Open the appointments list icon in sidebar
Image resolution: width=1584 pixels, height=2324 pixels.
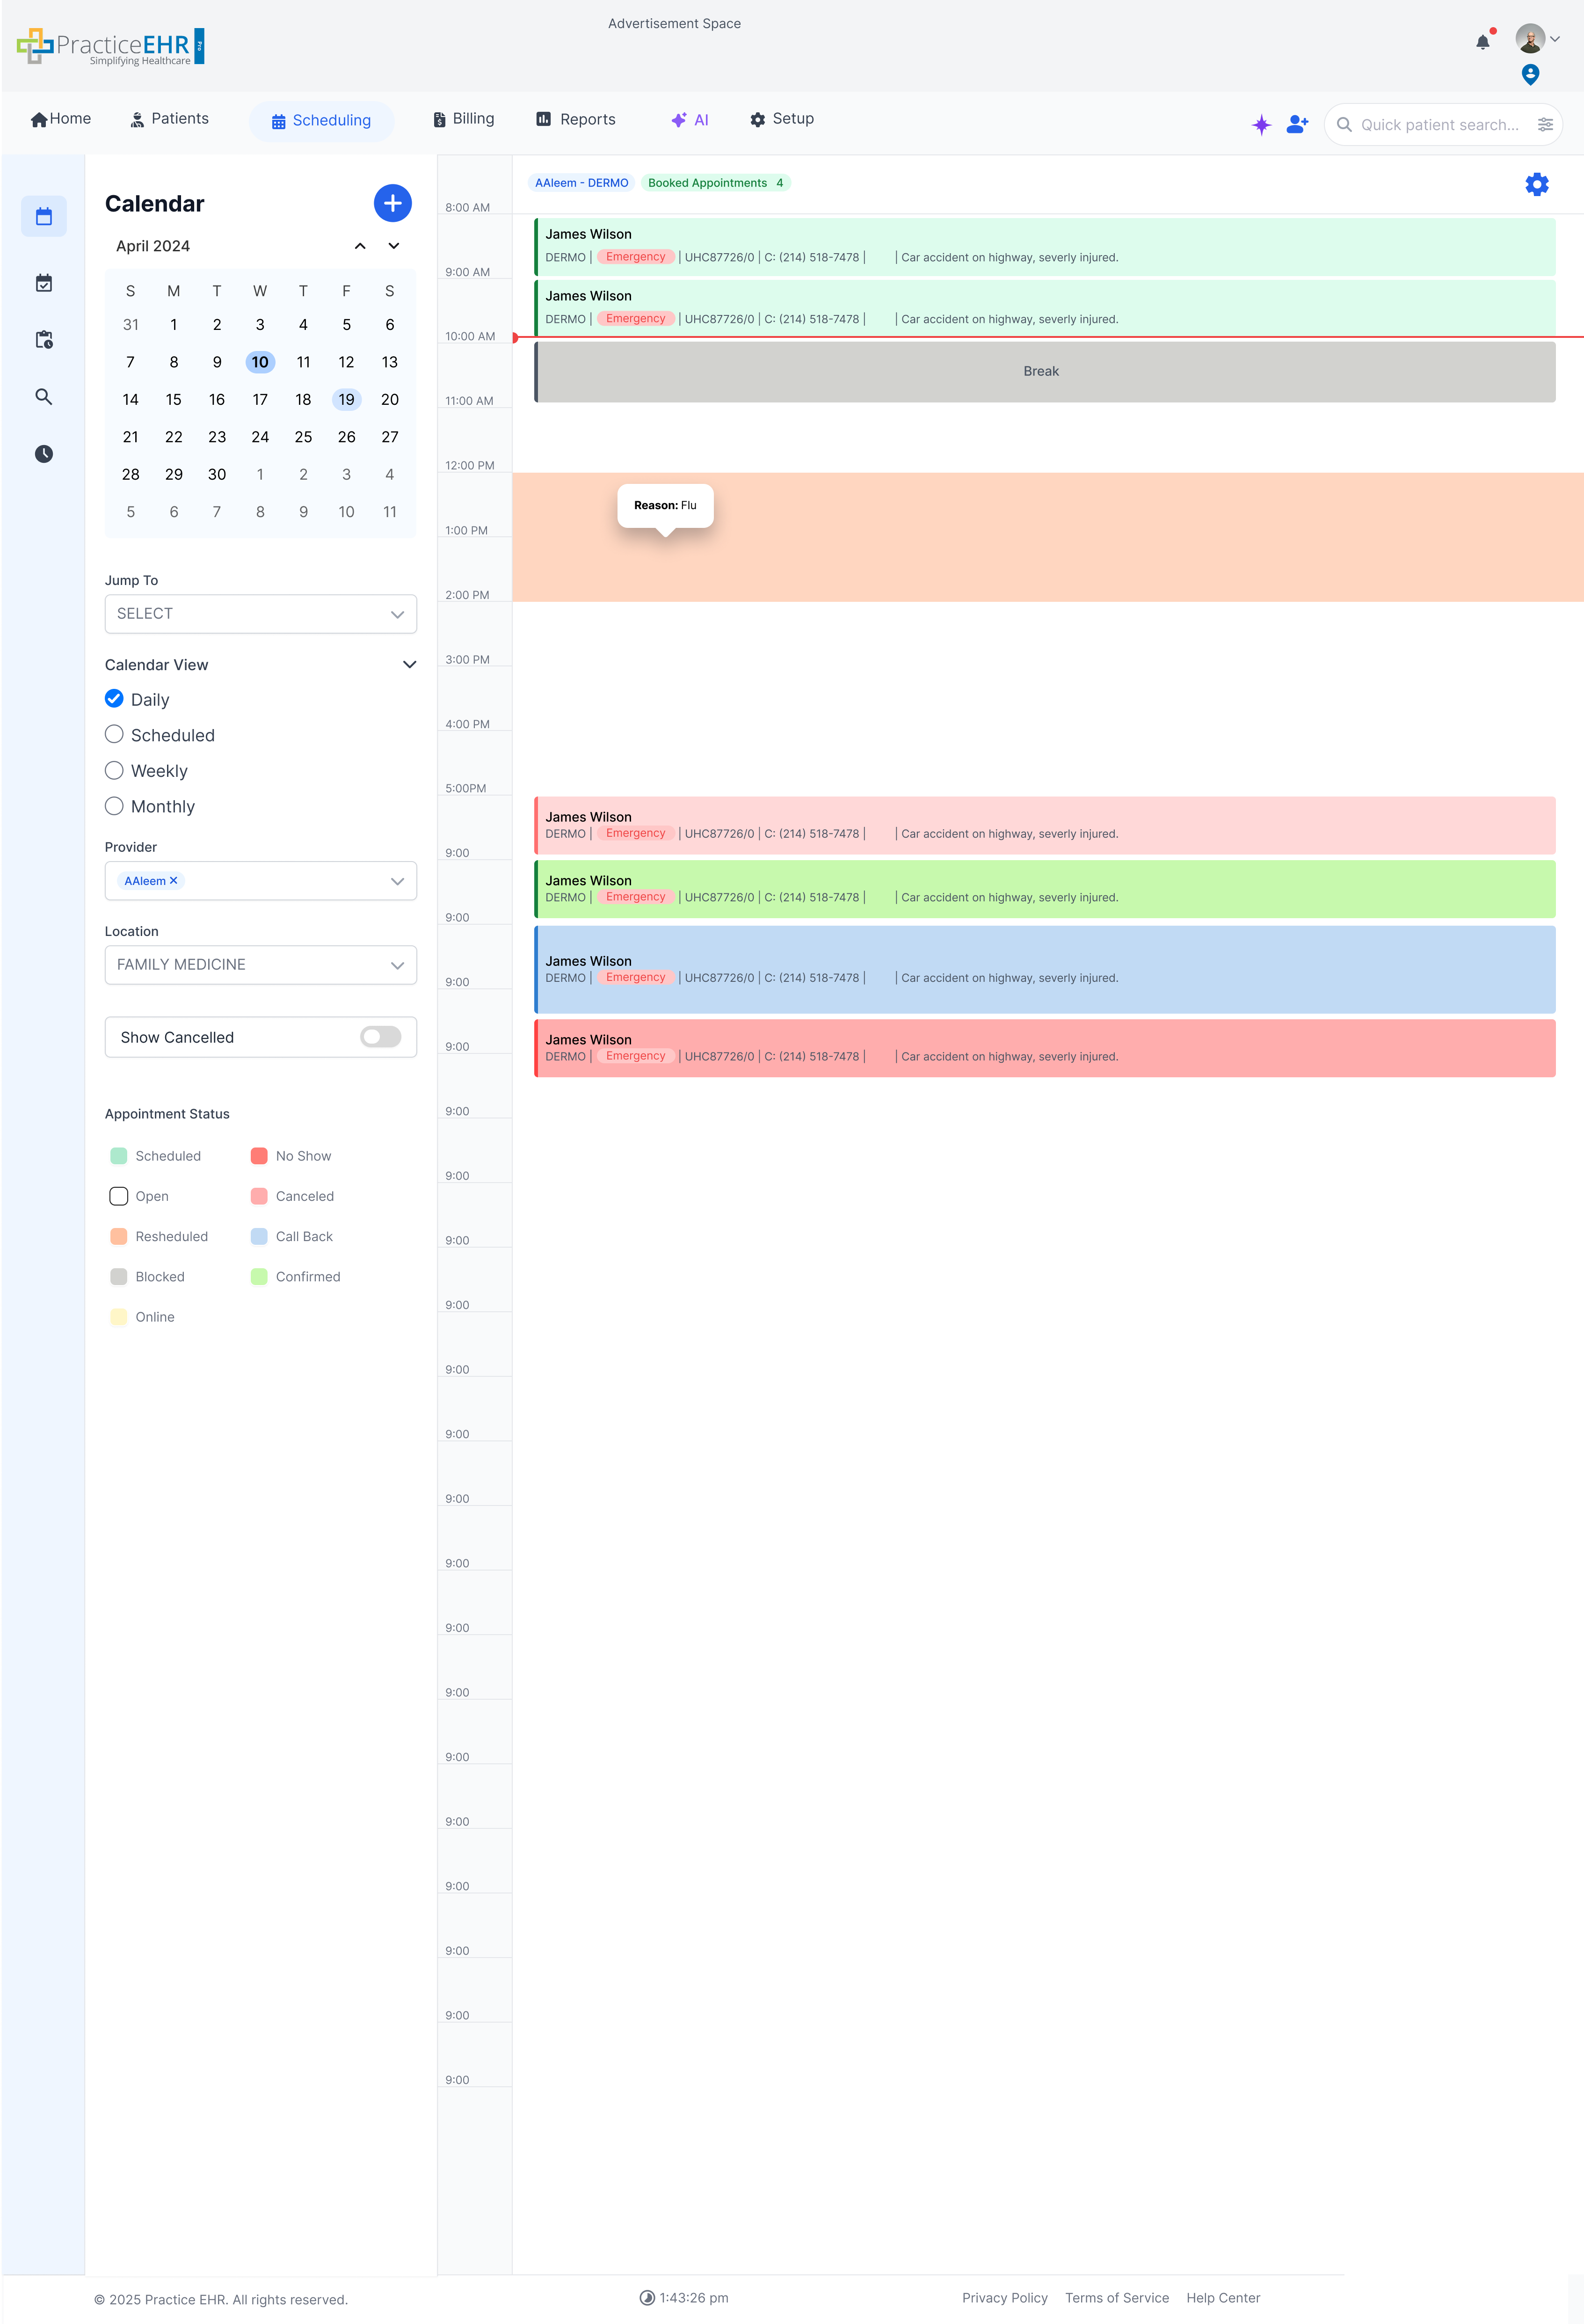[44, 283]
